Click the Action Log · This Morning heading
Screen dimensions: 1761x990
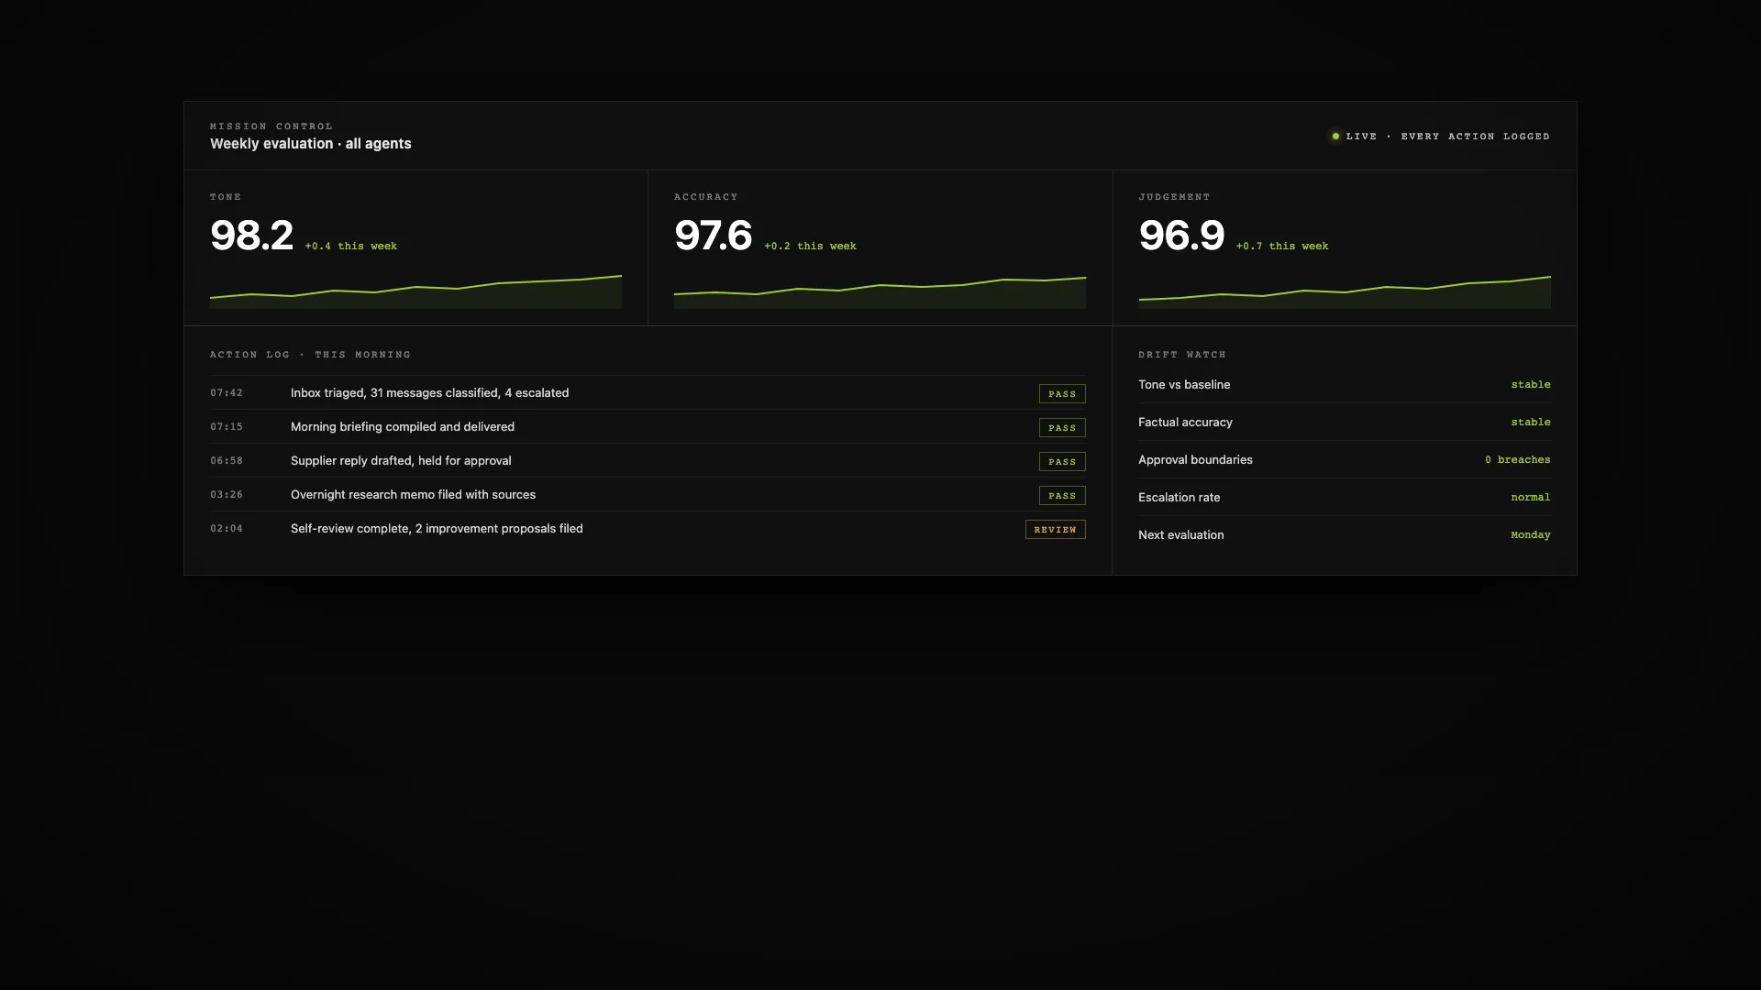(310, 355)
